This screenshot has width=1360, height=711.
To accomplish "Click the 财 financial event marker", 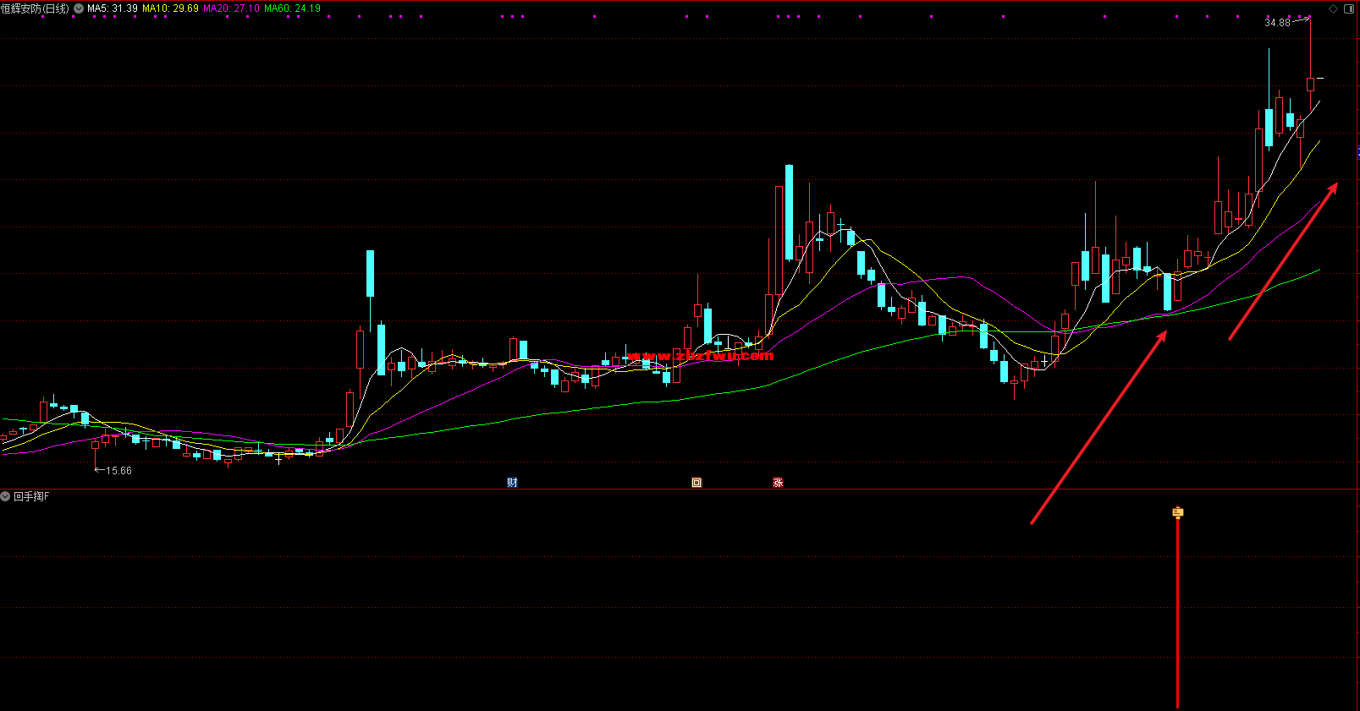I will pos(512,483).
